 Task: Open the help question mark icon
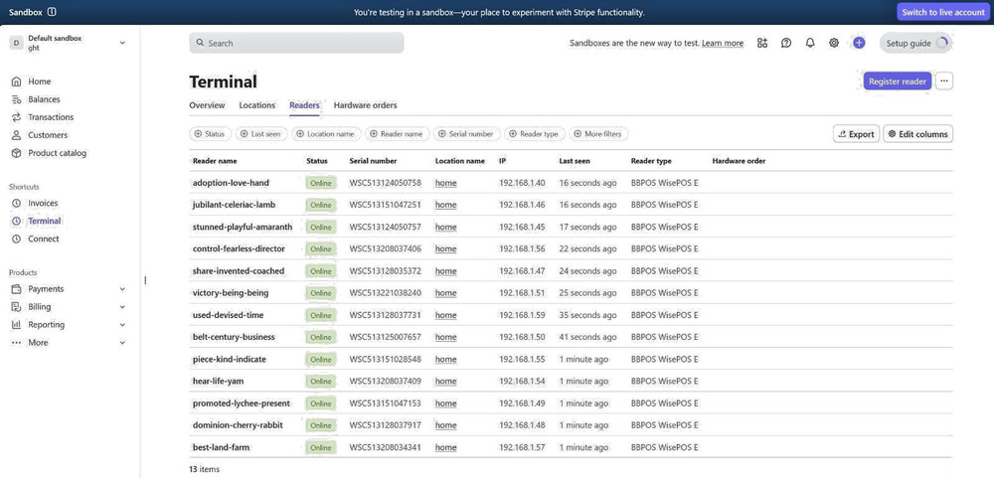tap(786, 43)
